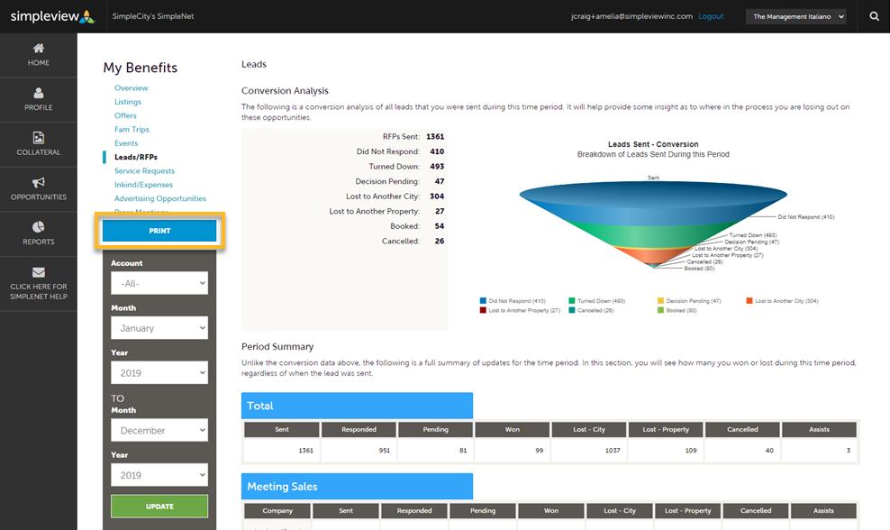
Task: Select Leads/RFPs menu item
Action: click(136, 157)
